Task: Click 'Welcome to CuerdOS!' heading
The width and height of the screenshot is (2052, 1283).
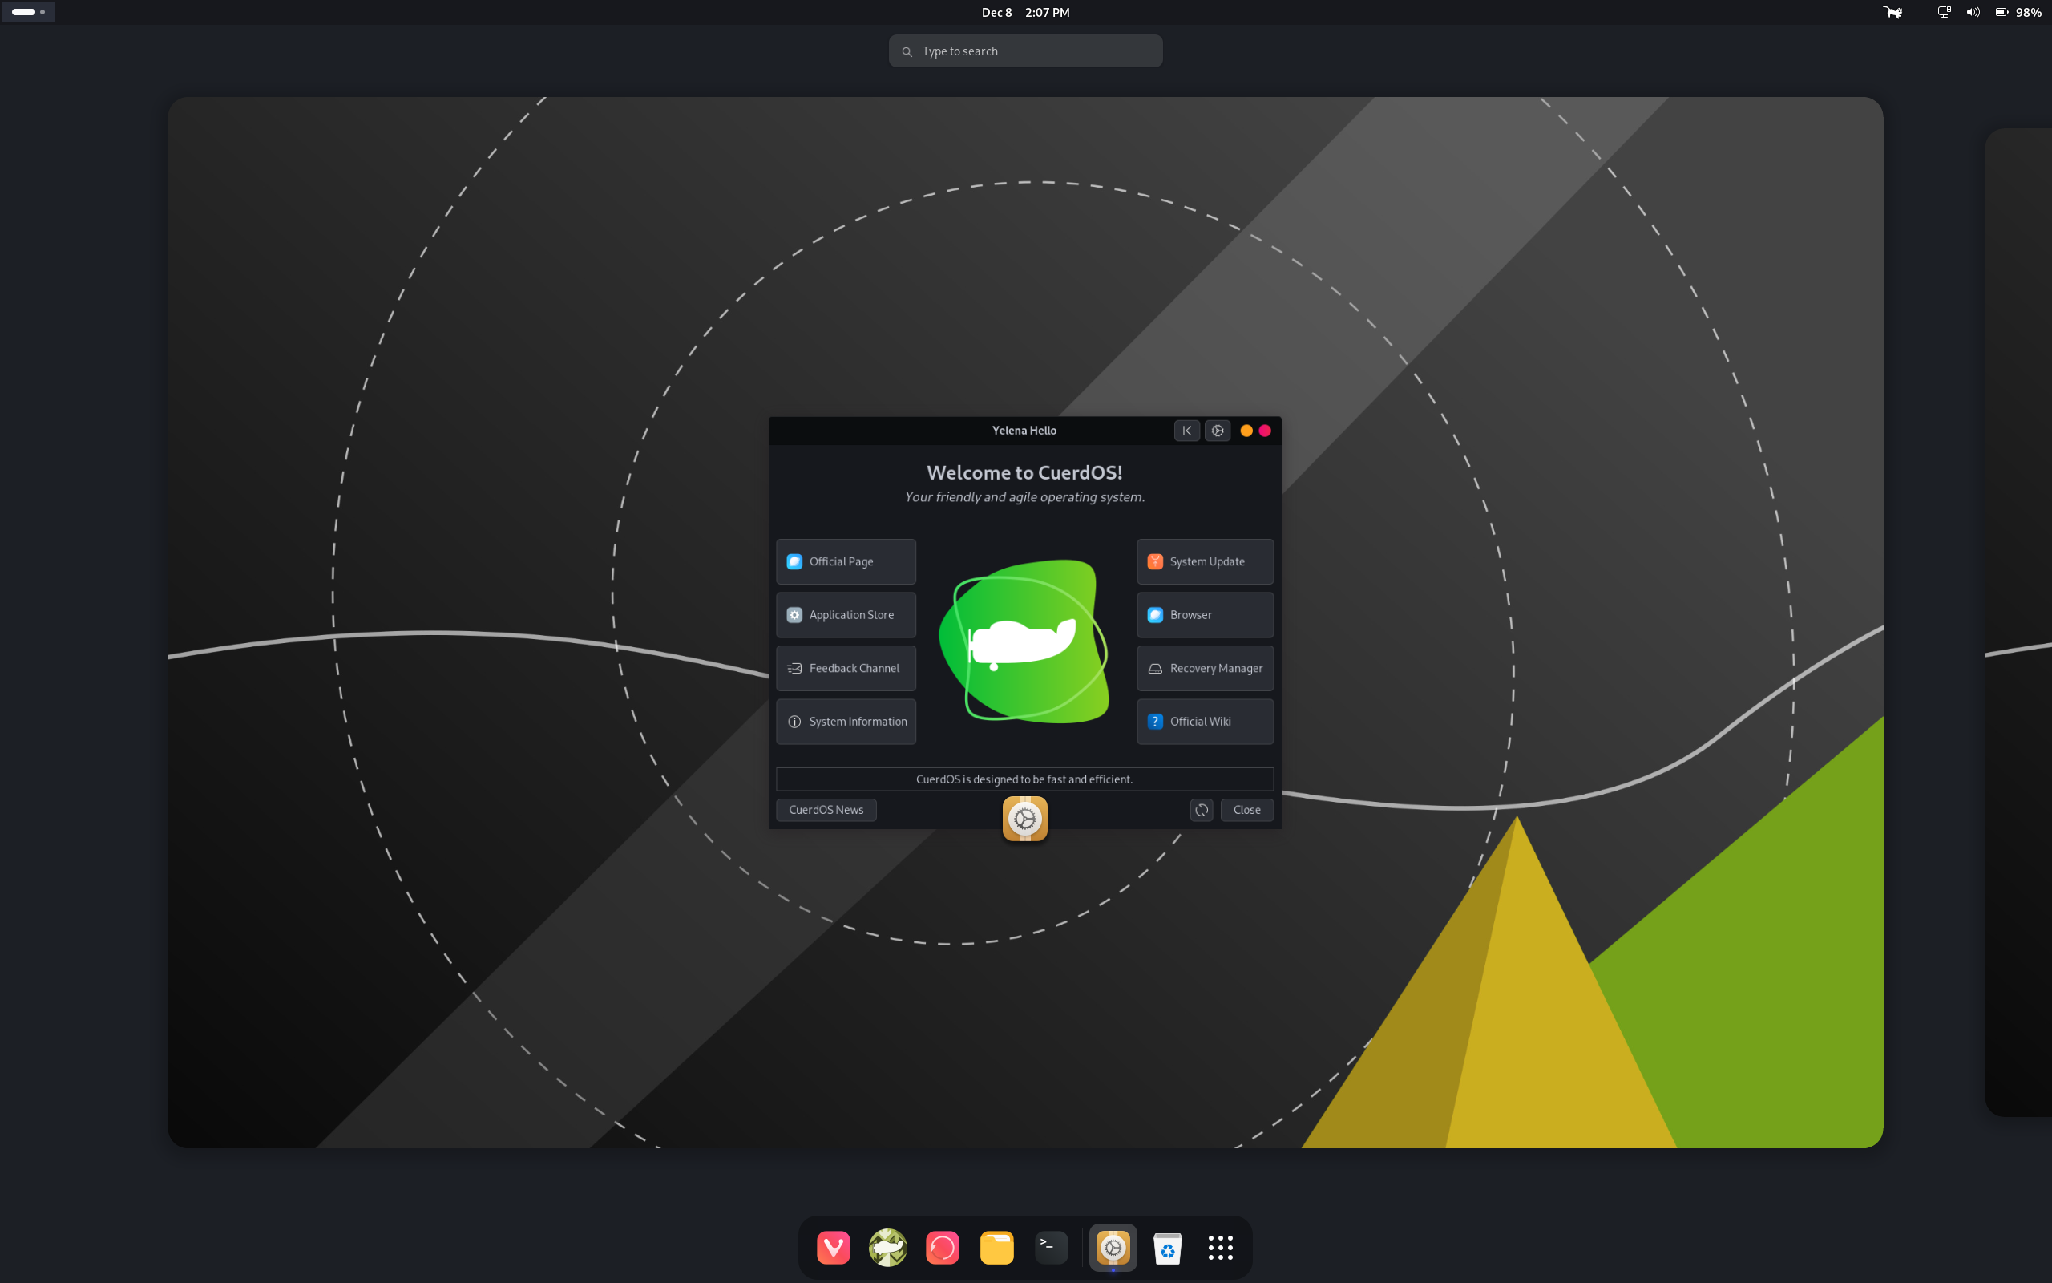Action: pos(1024,472)
